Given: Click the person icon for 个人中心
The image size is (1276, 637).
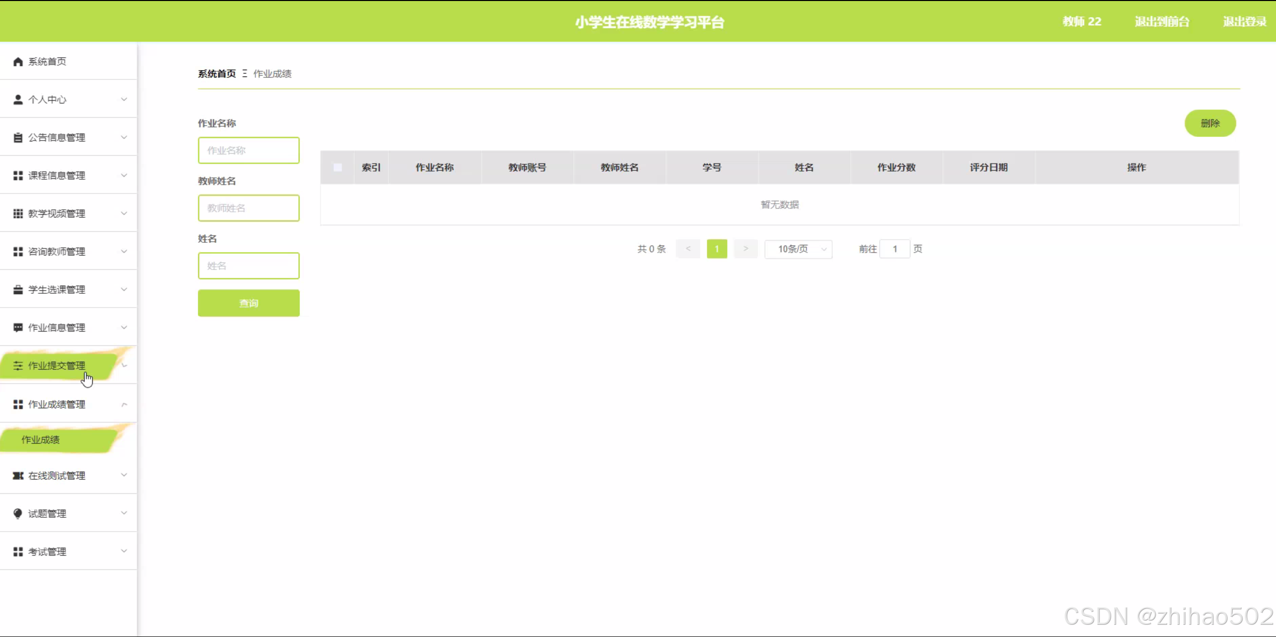Looking at the screenshot, I should click(x=18, y=100).
